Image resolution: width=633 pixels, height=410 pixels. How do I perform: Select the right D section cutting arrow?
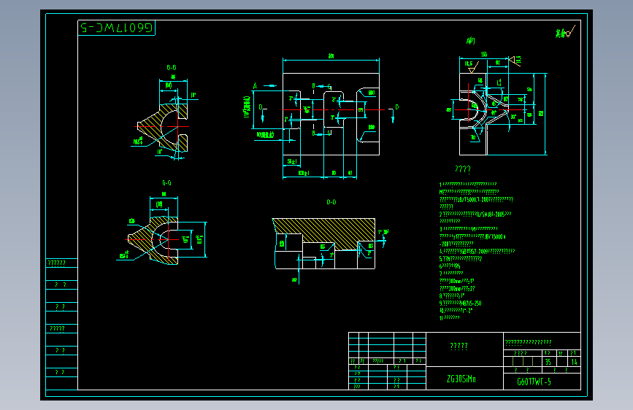tap(394, 113)
